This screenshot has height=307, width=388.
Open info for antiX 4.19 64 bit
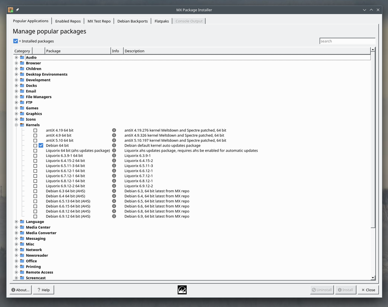(114, 130)
